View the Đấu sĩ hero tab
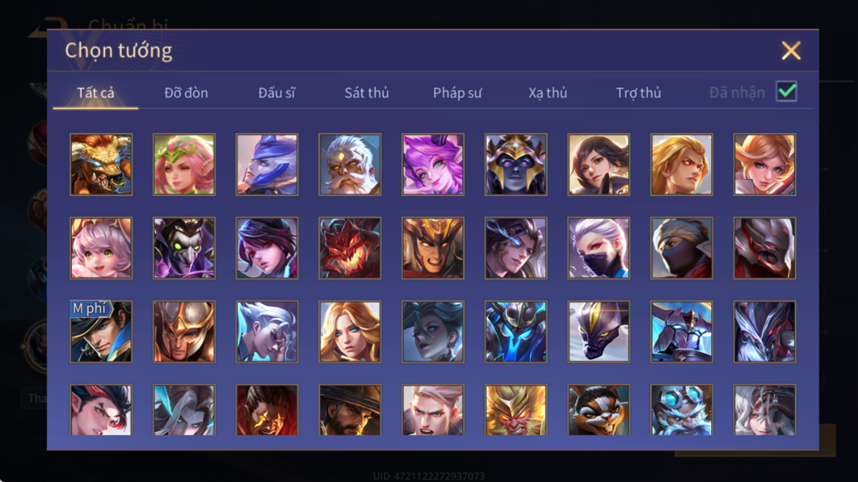The width and height of the screenshot is (858, 482). click(x=277, y=93)
